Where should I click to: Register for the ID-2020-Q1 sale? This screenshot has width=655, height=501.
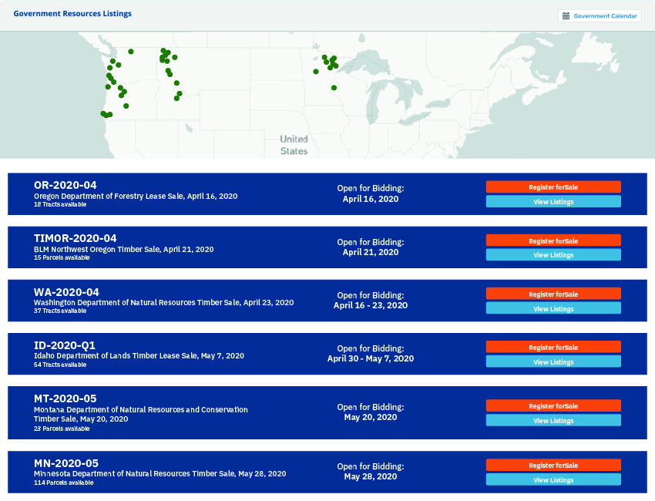pyautogui.click(x=553, y=347)
